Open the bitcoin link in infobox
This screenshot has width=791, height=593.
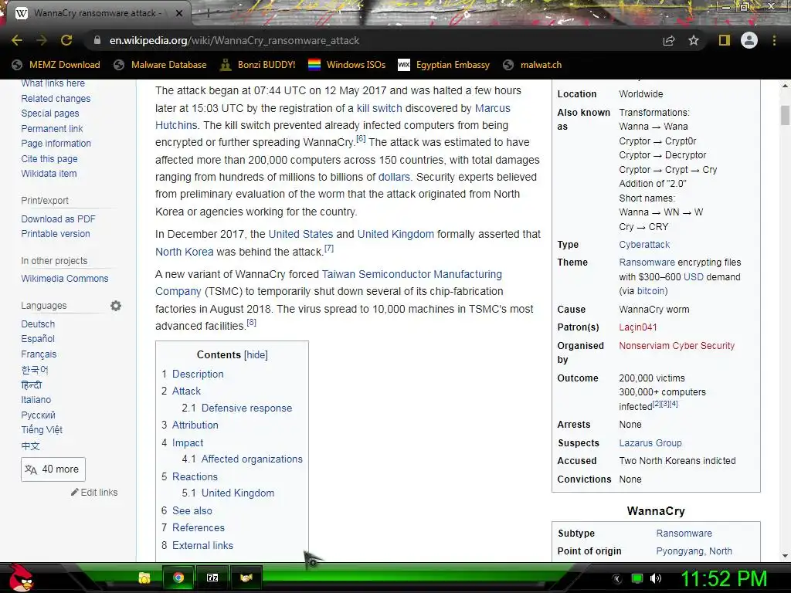point(650,291)
